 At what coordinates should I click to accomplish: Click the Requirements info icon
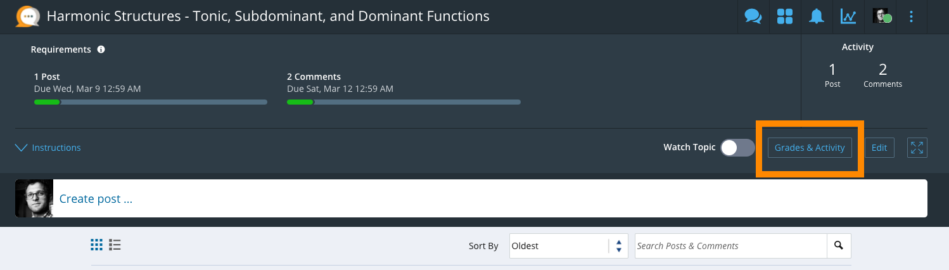pyautogui.click(x=101, y=49)
